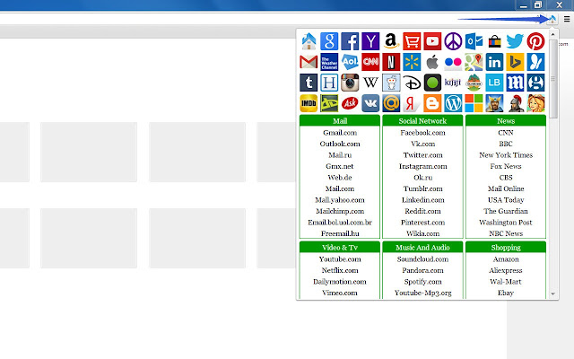The image size is (574, 359).
Task: Open the New York Times link
Action: tap(506, 155)
